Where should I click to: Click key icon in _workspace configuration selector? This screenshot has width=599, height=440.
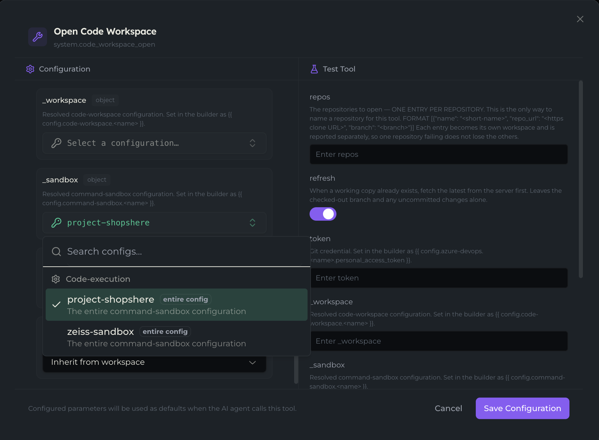click(56, 143)
